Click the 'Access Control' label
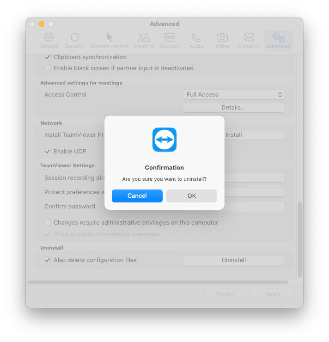Viewport: 329px width, 342px height. tap(66, 94)
